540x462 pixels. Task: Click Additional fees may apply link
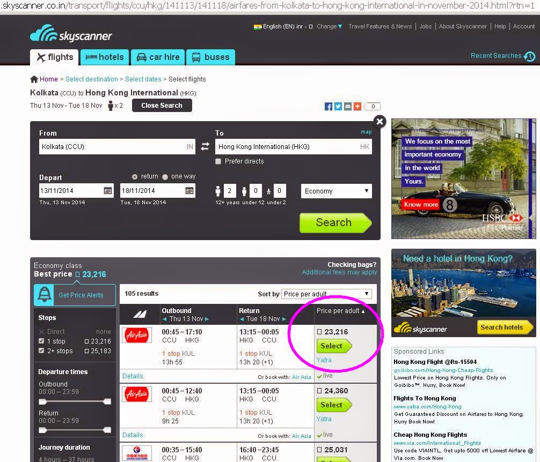[339, 272]
